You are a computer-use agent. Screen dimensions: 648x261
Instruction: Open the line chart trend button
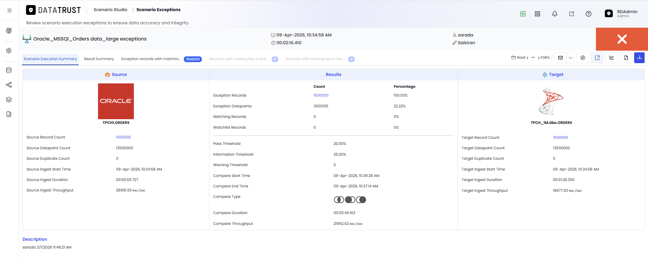[612, 58]
